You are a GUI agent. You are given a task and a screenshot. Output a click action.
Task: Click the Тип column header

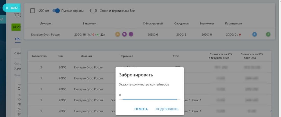(60, 56)
